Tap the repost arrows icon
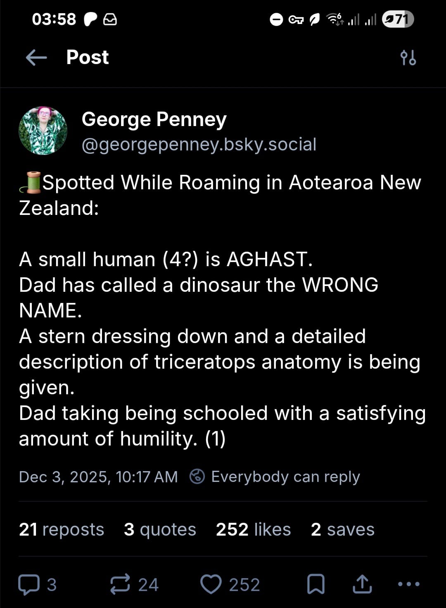 (x=120, y=584)
